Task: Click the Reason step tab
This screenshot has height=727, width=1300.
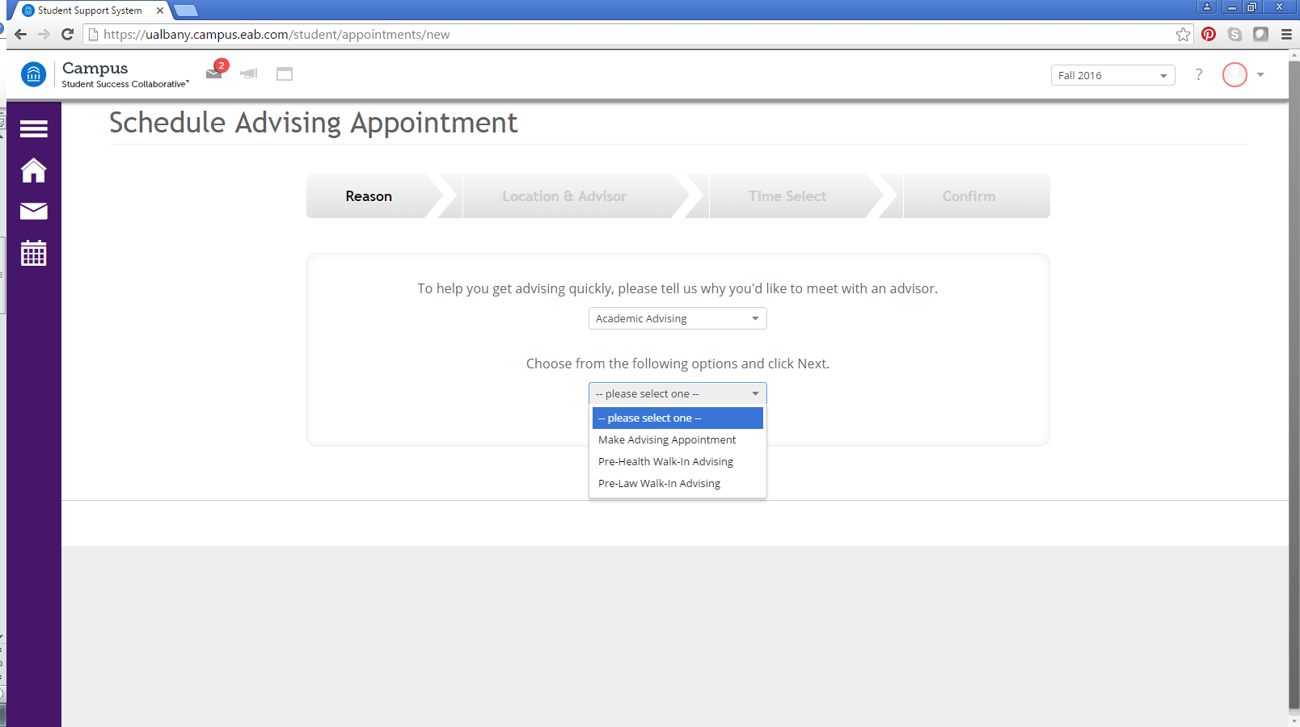Action: click(x=369, y=196)
